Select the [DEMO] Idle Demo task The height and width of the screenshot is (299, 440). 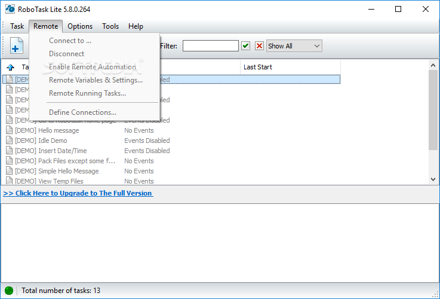tap(41, 141)
